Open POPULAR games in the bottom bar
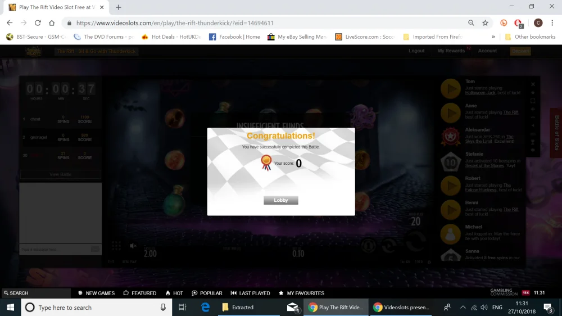Viewport: 562px width, 316px height. [207, 293]
